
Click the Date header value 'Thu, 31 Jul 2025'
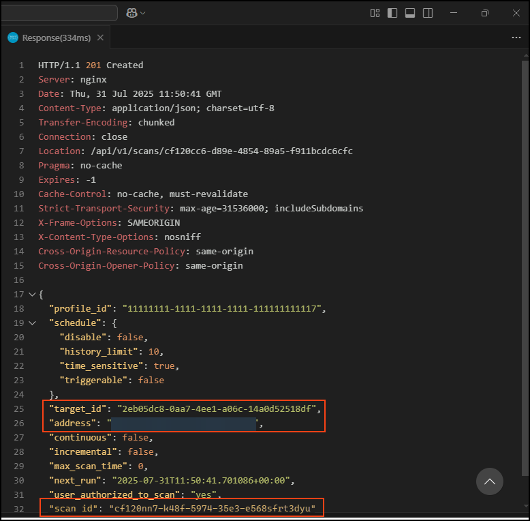pyautogui.click(x=112, y=93)
